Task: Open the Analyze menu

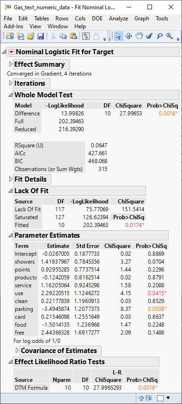Action: (119, 19)
